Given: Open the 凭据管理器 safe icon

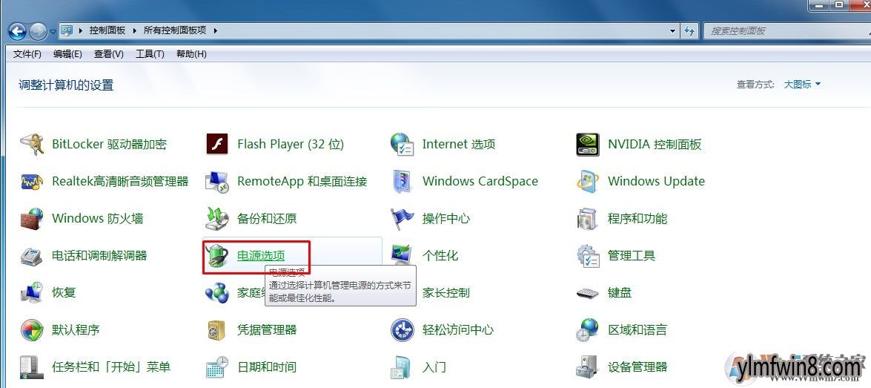Looking at the screenshot, I should point(217,329).
